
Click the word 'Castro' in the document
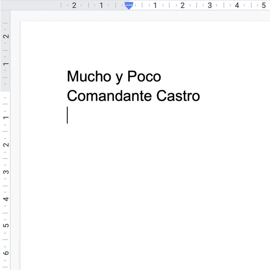click(178, 96)
